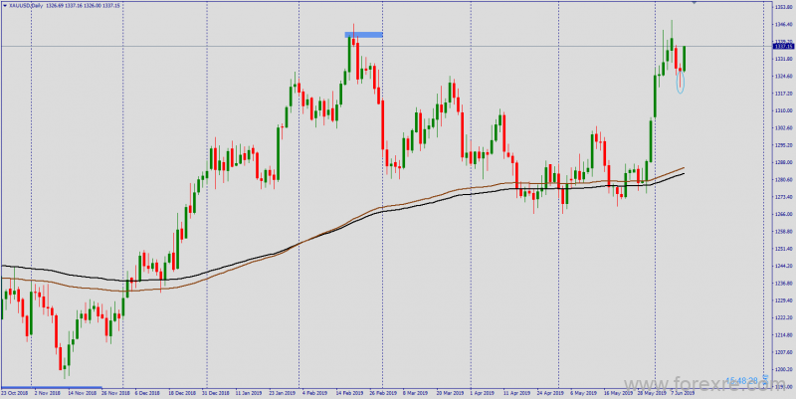796x399 pixels.
Task: Click the 1310.00 price scale label
Action: [x=784, y=110]
